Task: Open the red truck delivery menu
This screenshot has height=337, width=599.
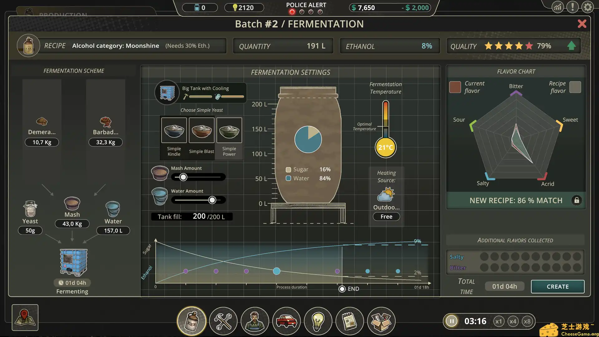Action: (286, 321)
